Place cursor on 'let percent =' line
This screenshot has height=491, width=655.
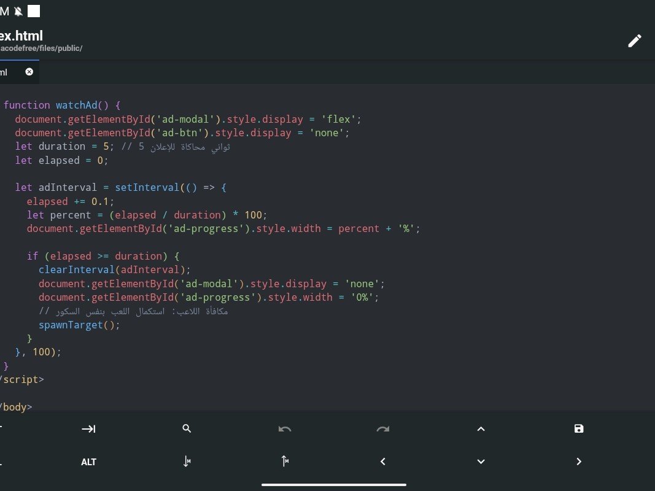tap(147, 215)
